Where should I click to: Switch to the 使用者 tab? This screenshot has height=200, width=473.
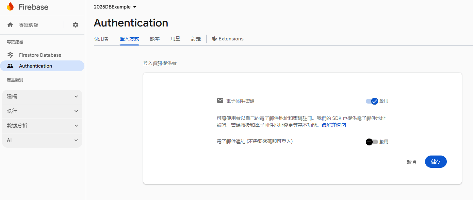click(101, 39)
